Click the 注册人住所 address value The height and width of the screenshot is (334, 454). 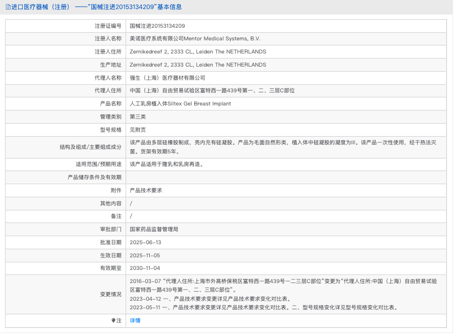pos(198,52)
